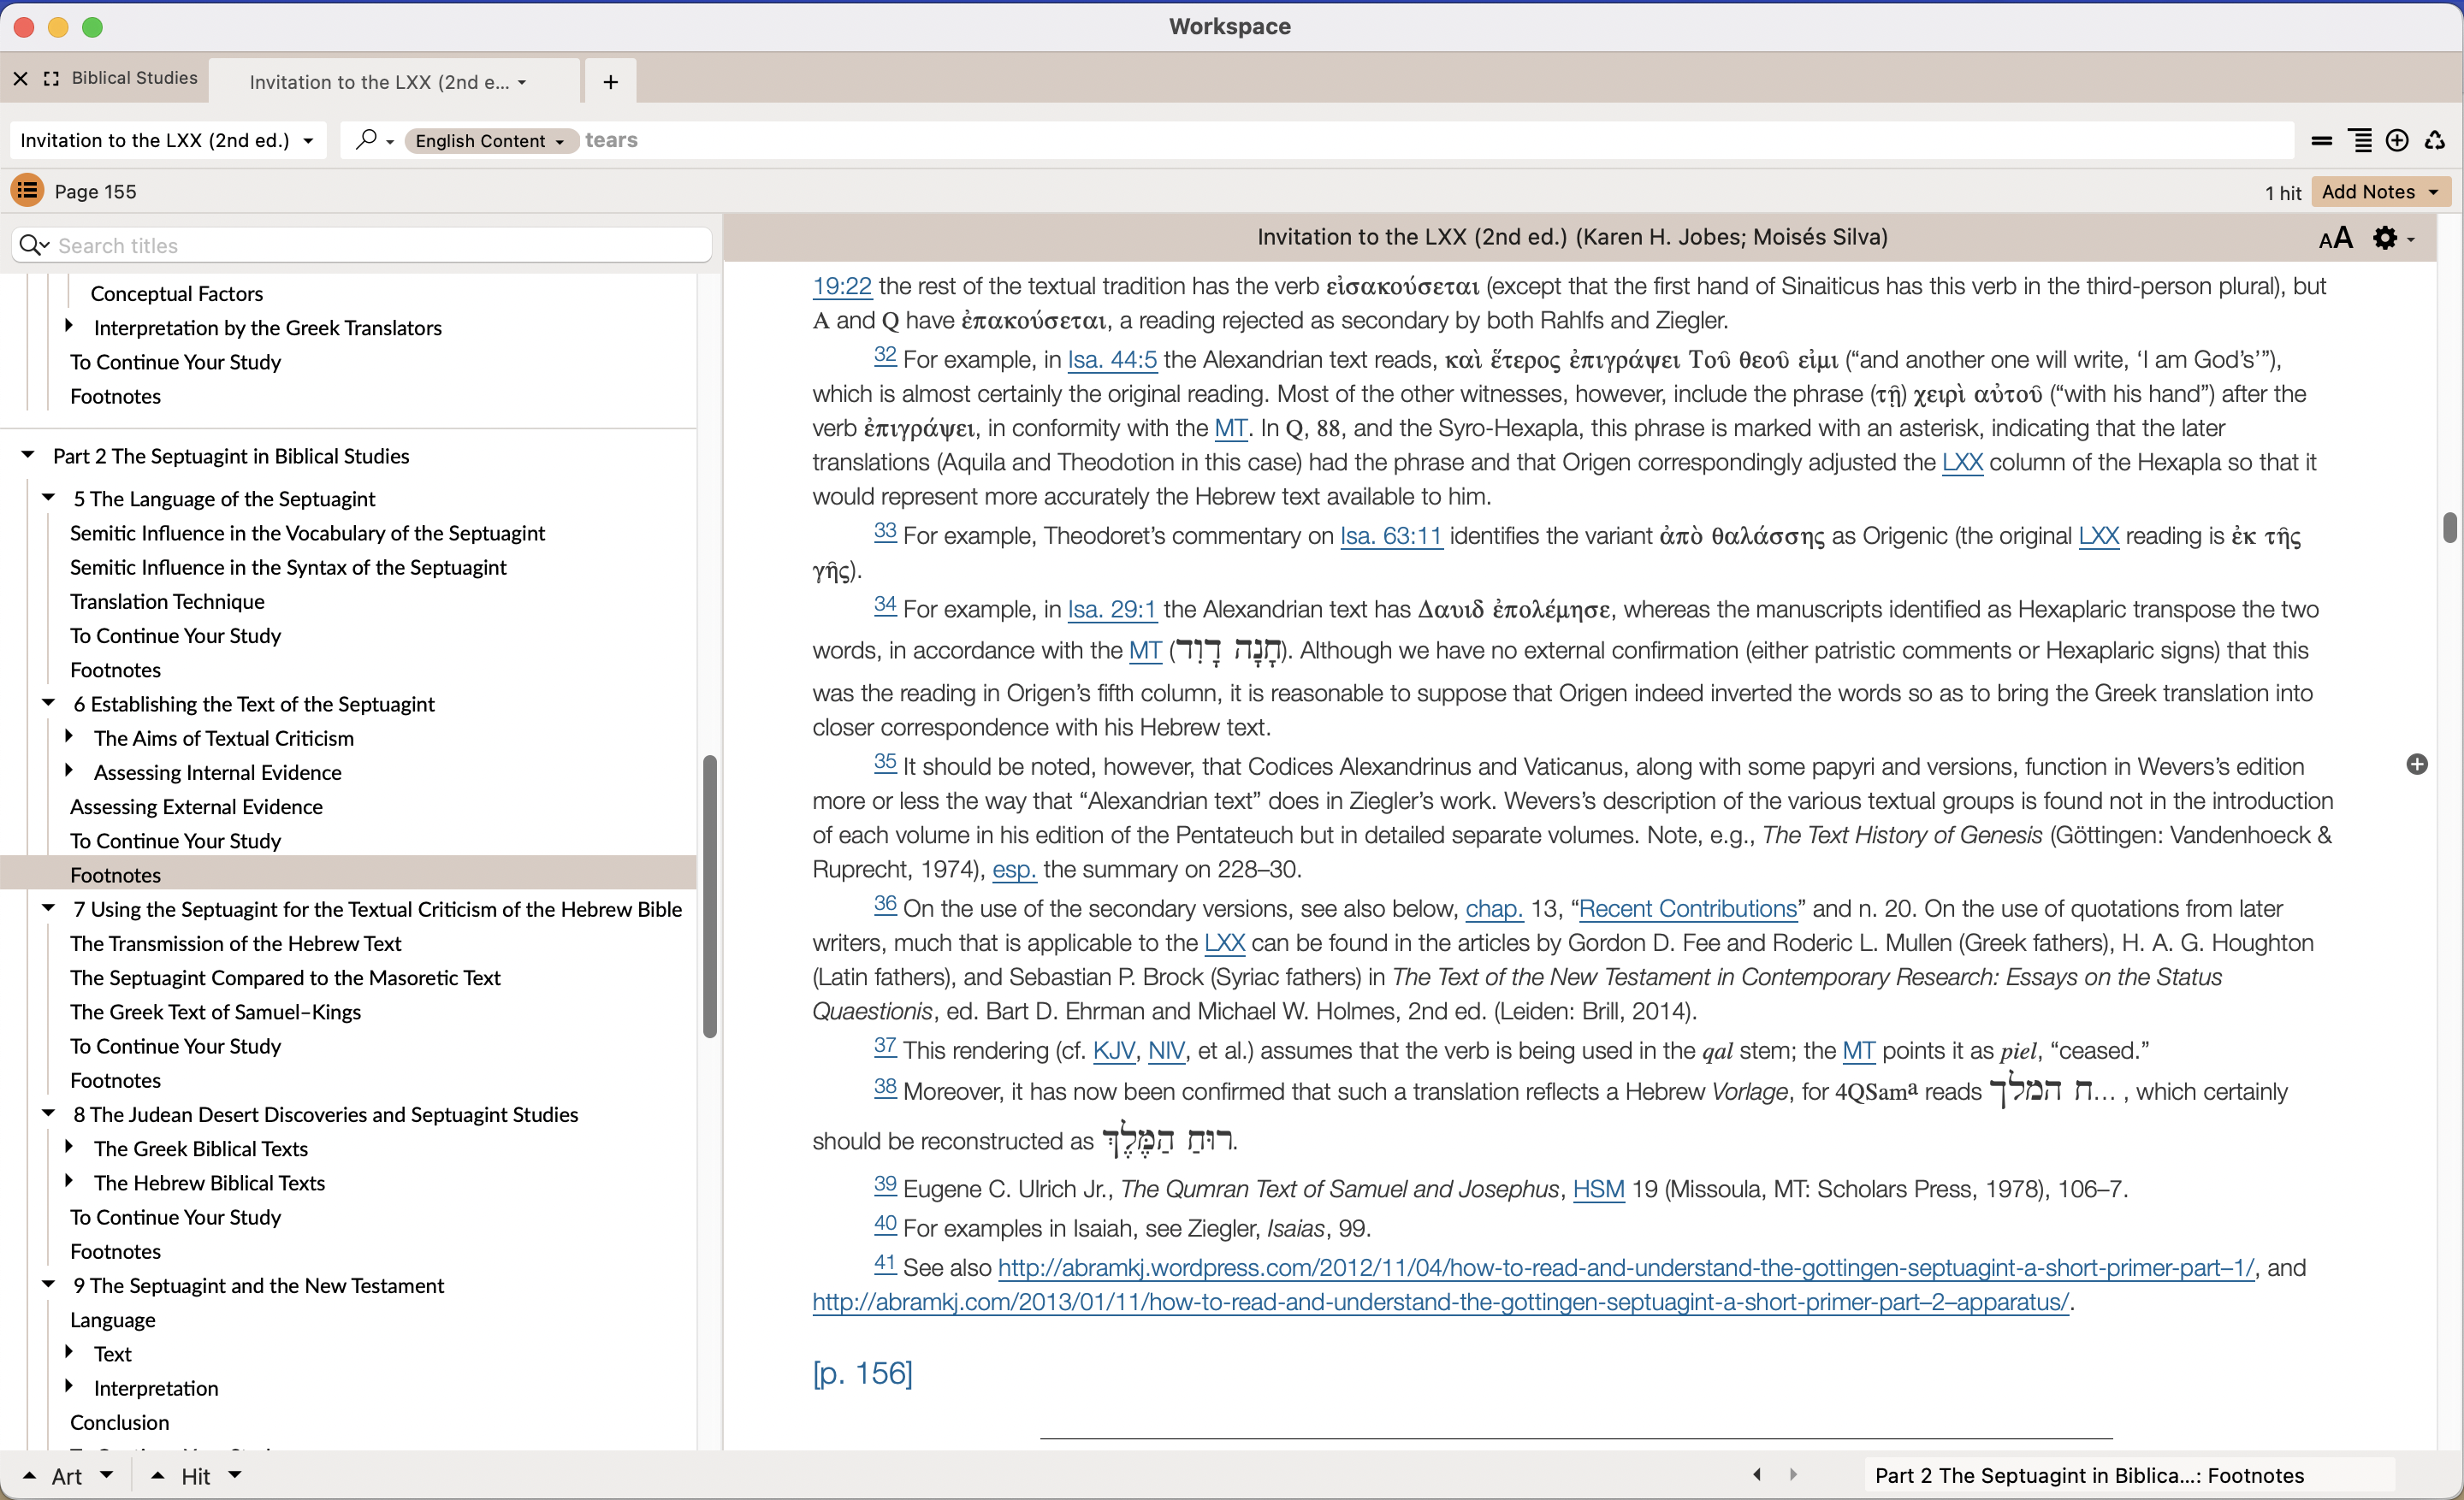Open the Isa. 44:5 verse link
Image resolution: width=2464 pixels, height=1500 pixels.
1111,360
